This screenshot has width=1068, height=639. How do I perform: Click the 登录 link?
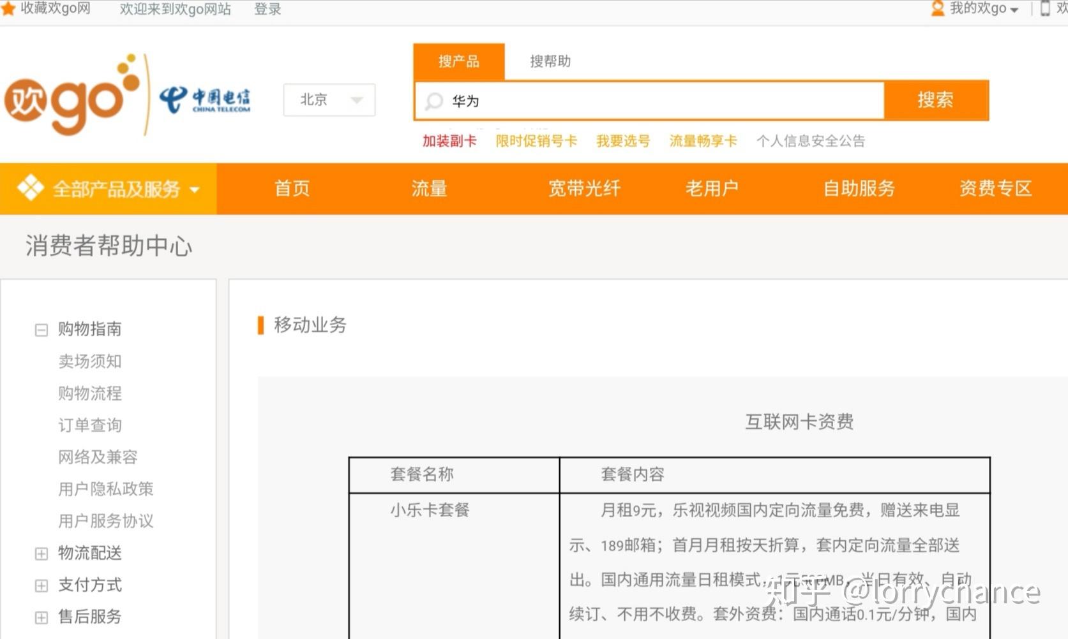pyautogui.click(x=267, y=9)
